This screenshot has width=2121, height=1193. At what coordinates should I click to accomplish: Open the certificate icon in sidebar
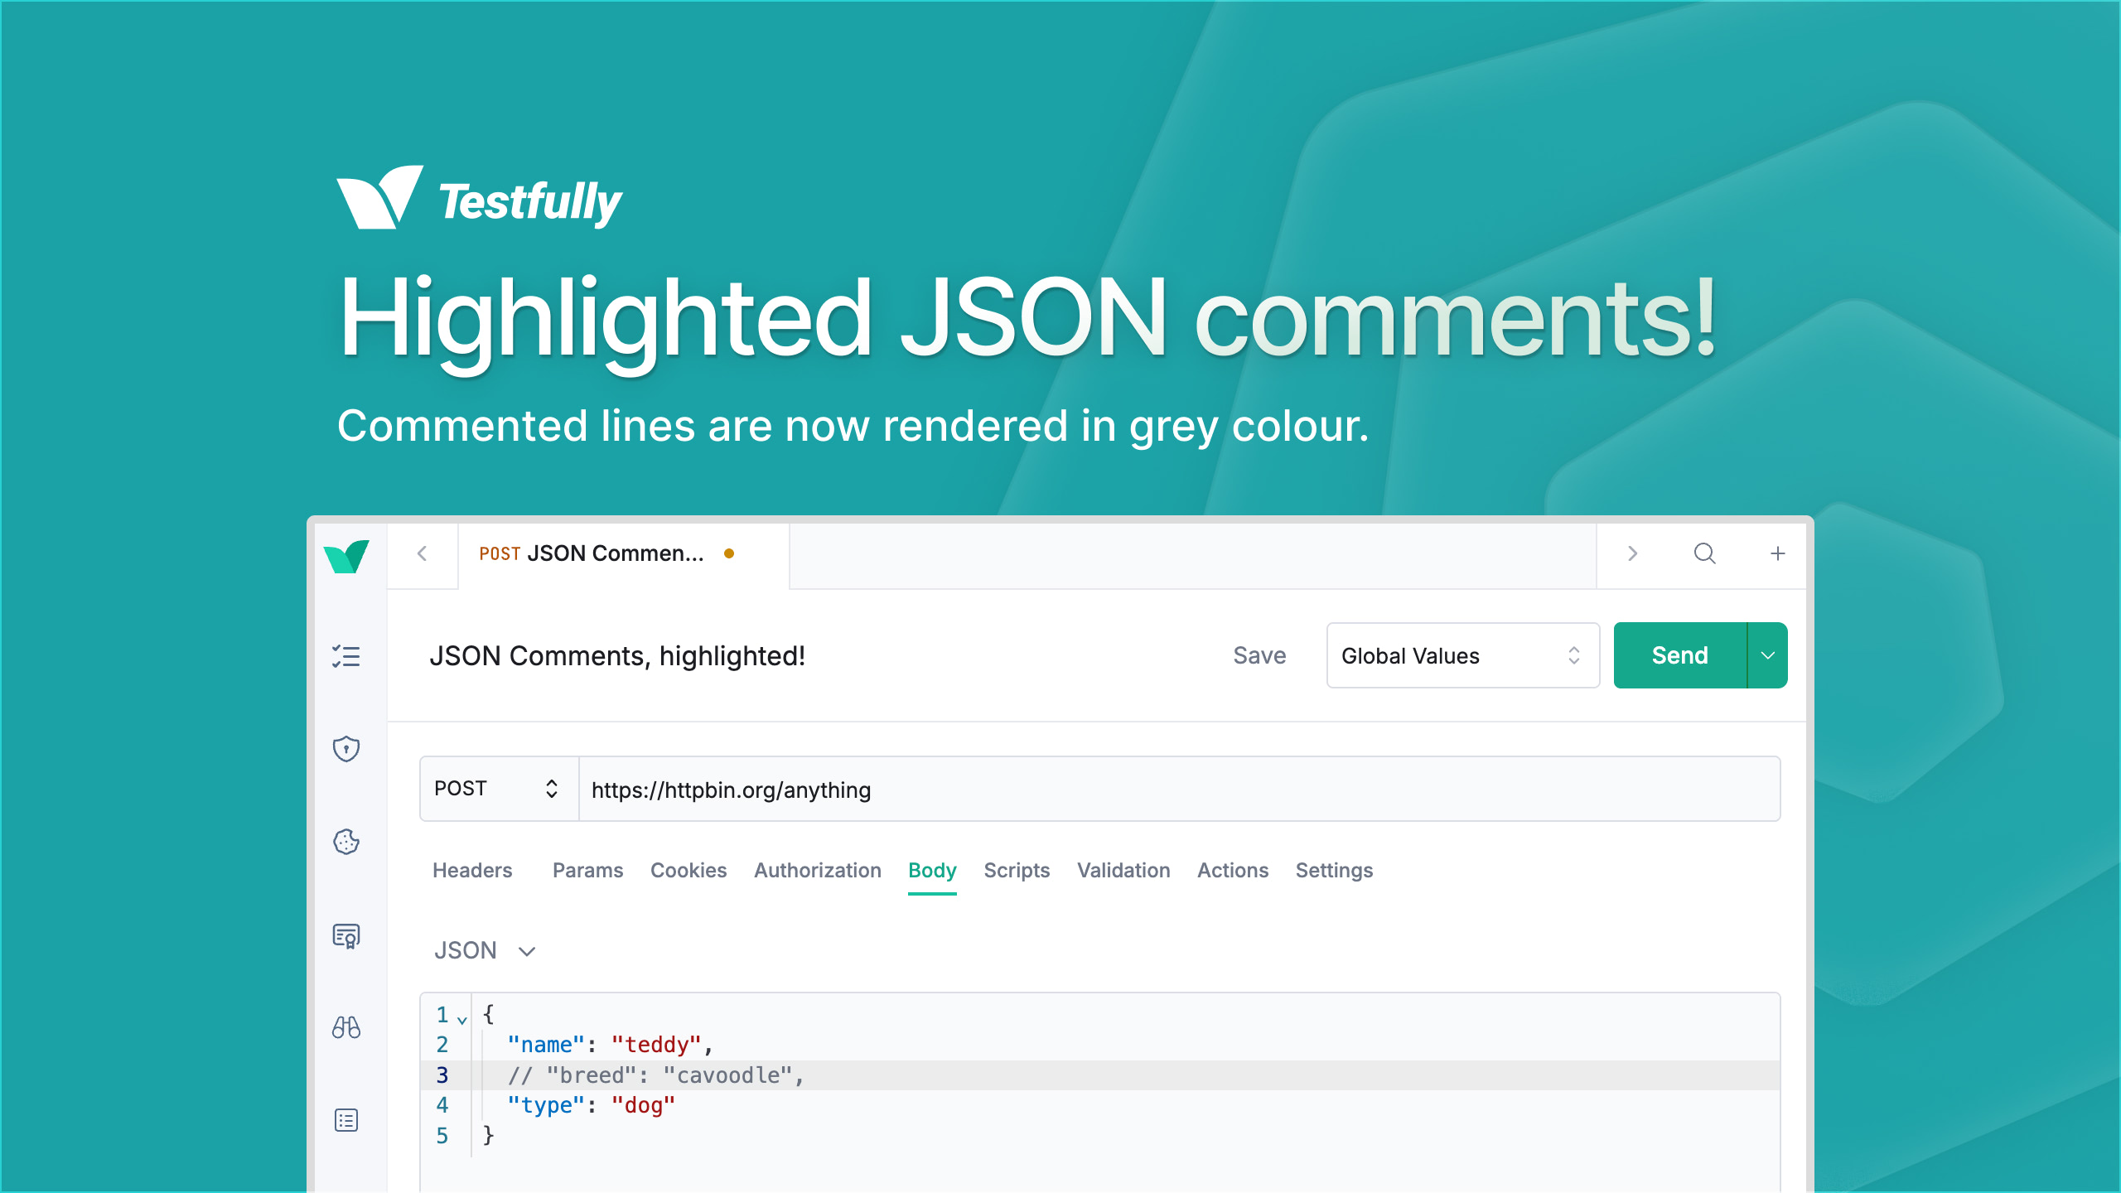click(346, 935)
